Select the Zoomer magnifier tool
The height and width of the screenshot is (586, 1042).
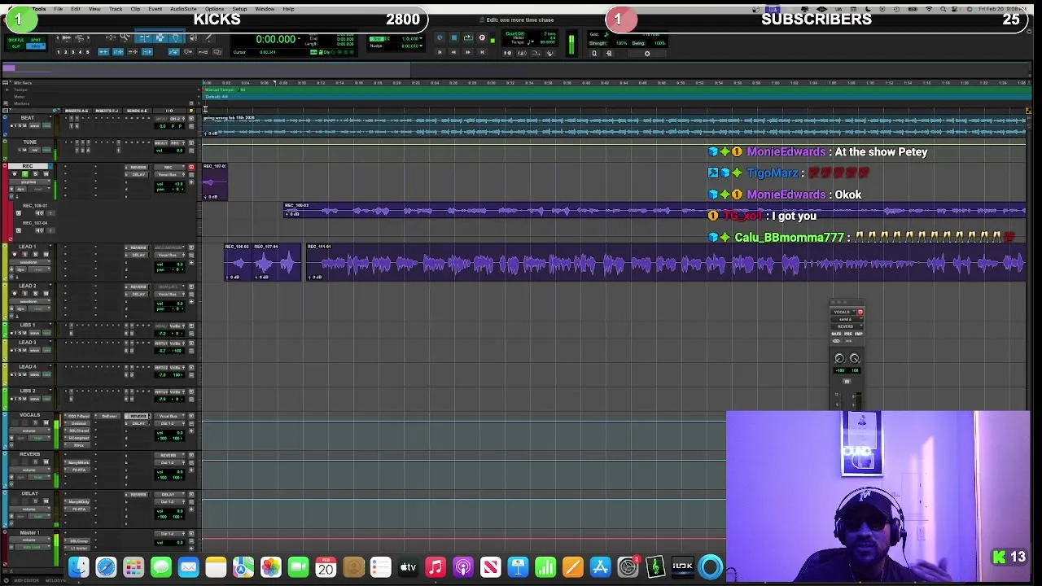pyautogui.click(x=125, y=37)
